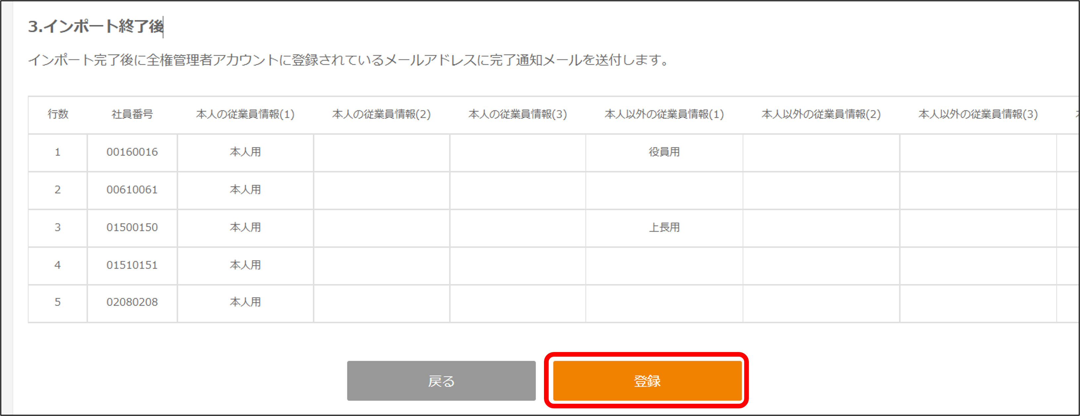Click 本人用 cell in row 5

245,302
